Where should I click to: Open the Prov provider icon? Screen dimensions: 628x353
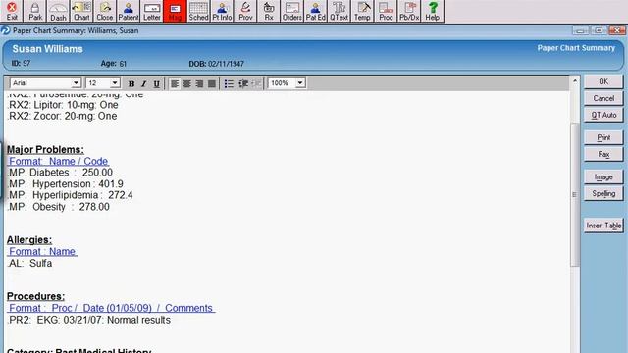point(245,11)
